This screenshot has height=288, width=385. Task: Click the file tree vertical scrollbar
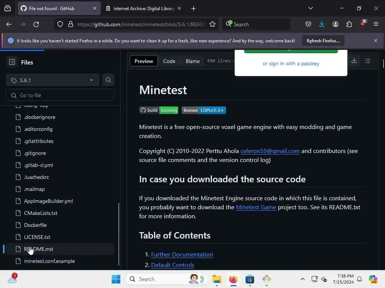119,234
